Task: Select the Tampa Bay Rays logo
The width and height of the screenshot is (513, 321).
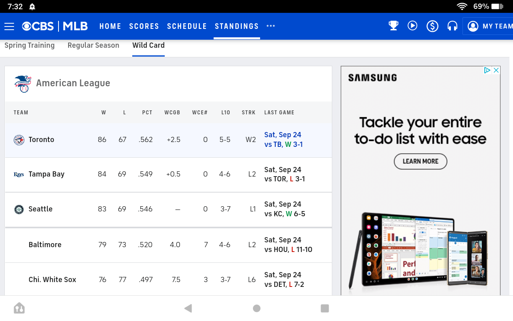Action: point(18,174)
